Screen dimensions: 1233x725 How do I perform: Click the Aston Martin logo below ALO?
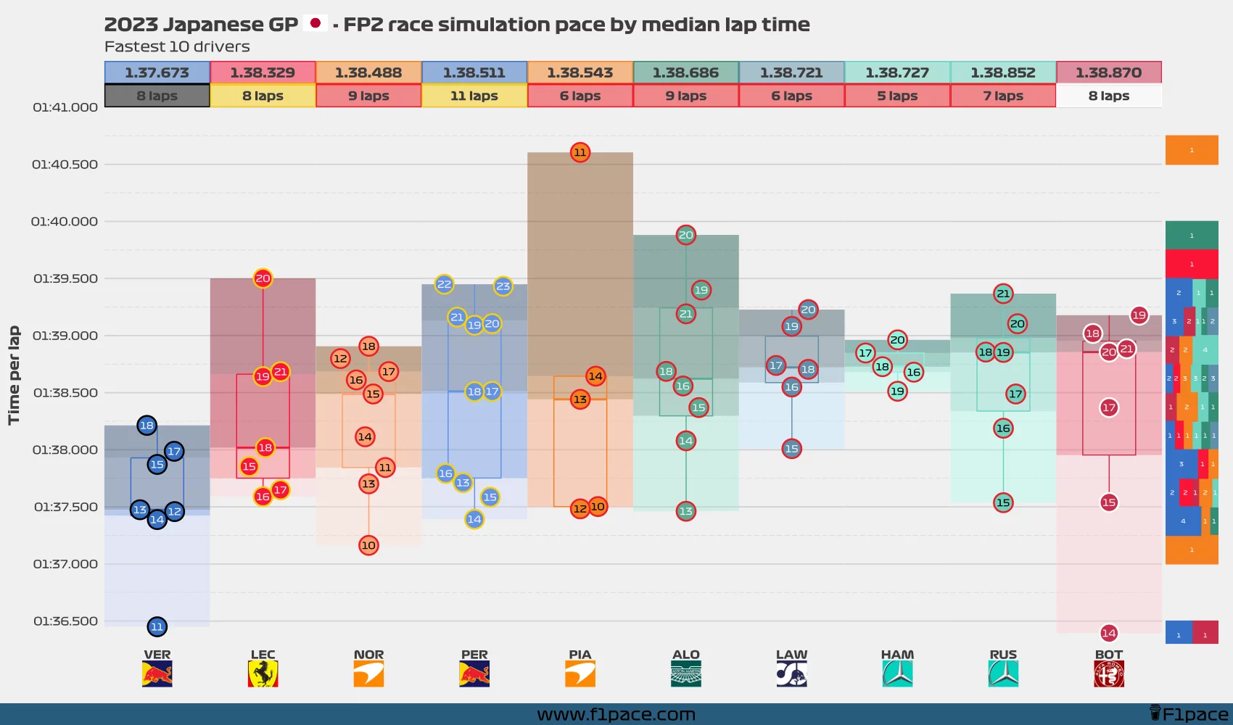[x=685, y=672]
